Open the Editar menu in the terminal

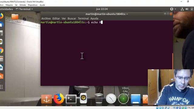(x=56, y=18)
